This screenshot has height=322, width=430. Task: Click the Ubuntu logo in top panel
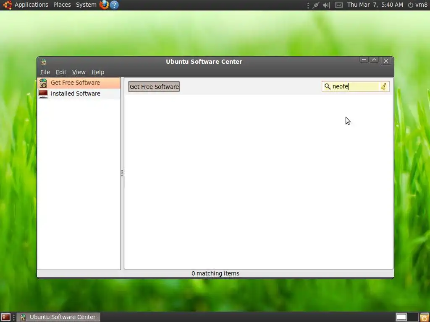[7, 5]
